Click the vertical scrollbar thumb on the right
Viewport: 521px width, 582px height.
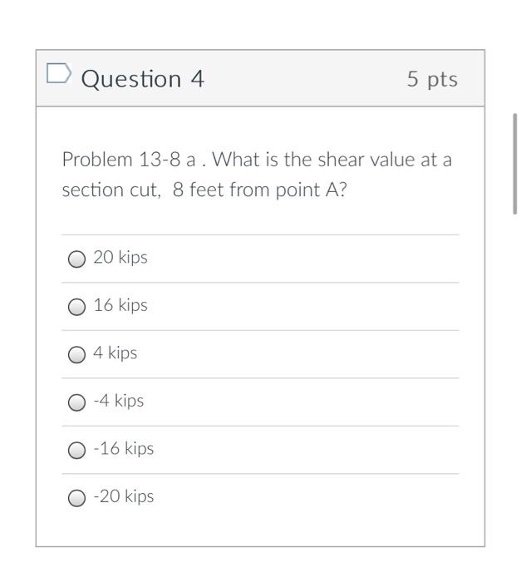(514, 164)
